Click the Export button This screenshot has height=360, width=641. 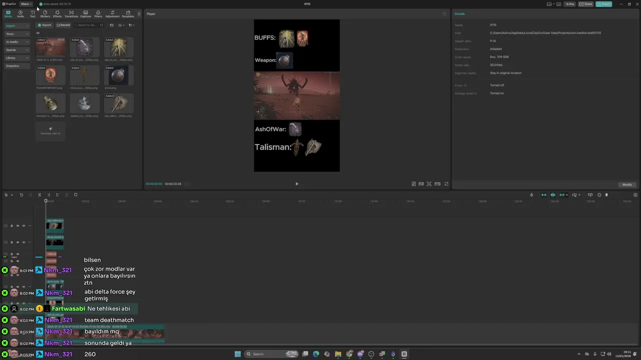pos(604,4)
